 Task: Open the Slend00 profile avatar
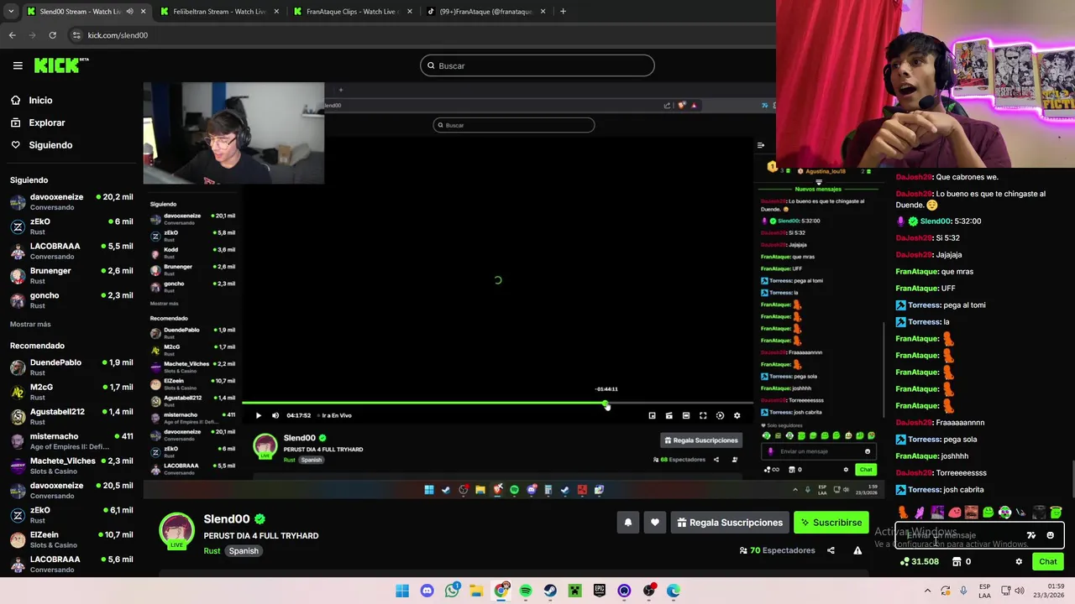click(177, 531)
